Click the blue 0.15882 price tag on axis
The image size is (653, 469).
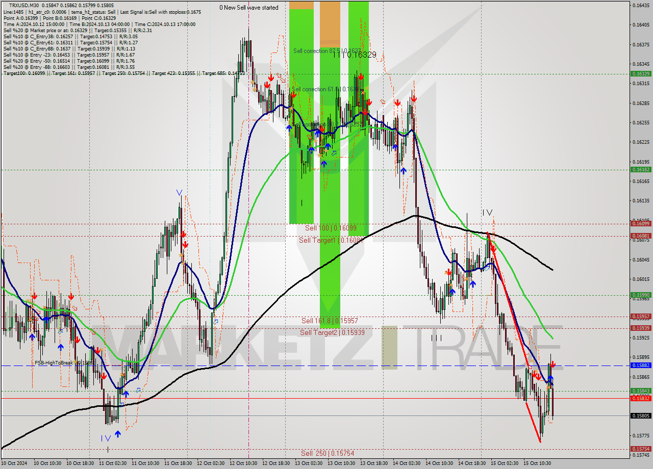click(x=641, y=365)
